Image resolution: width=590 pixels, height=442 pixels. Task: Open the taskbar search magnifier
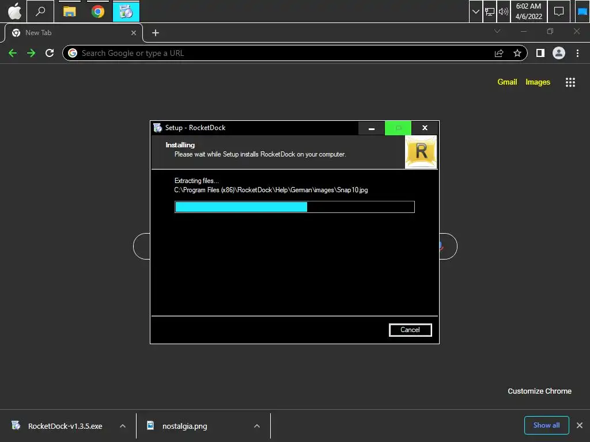pos(40,12)
